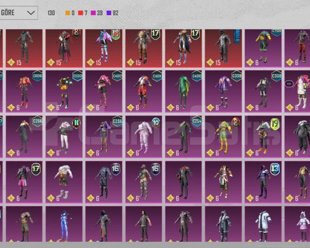Click the C4S10 season badge
The height and width of the screenshot is (248, 310).
(x=197, y=76)
